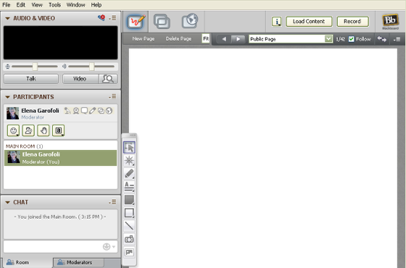Click the Load Content button
Viewport: 406px width, 268px height.
tap(309, 22)
